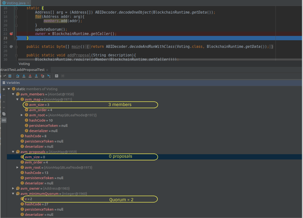This screenshot has width=303, height=218.
Task: Click the move watch down arrow
Action: tap(4, 108)
